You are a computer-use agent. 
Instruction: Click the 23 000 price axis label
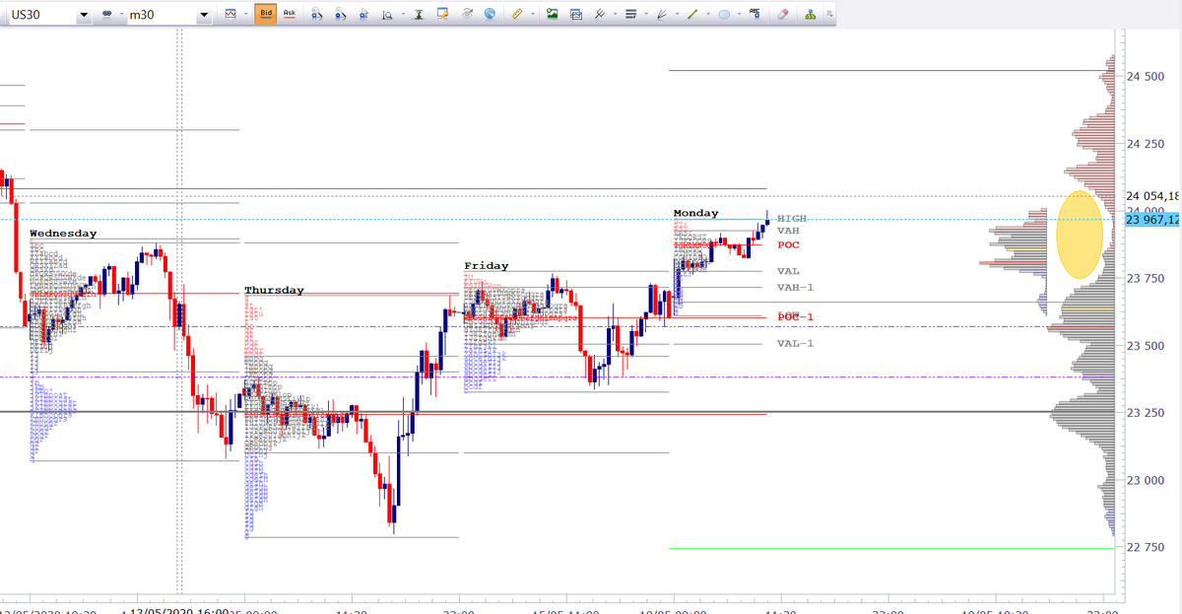tap(1145, 480)
